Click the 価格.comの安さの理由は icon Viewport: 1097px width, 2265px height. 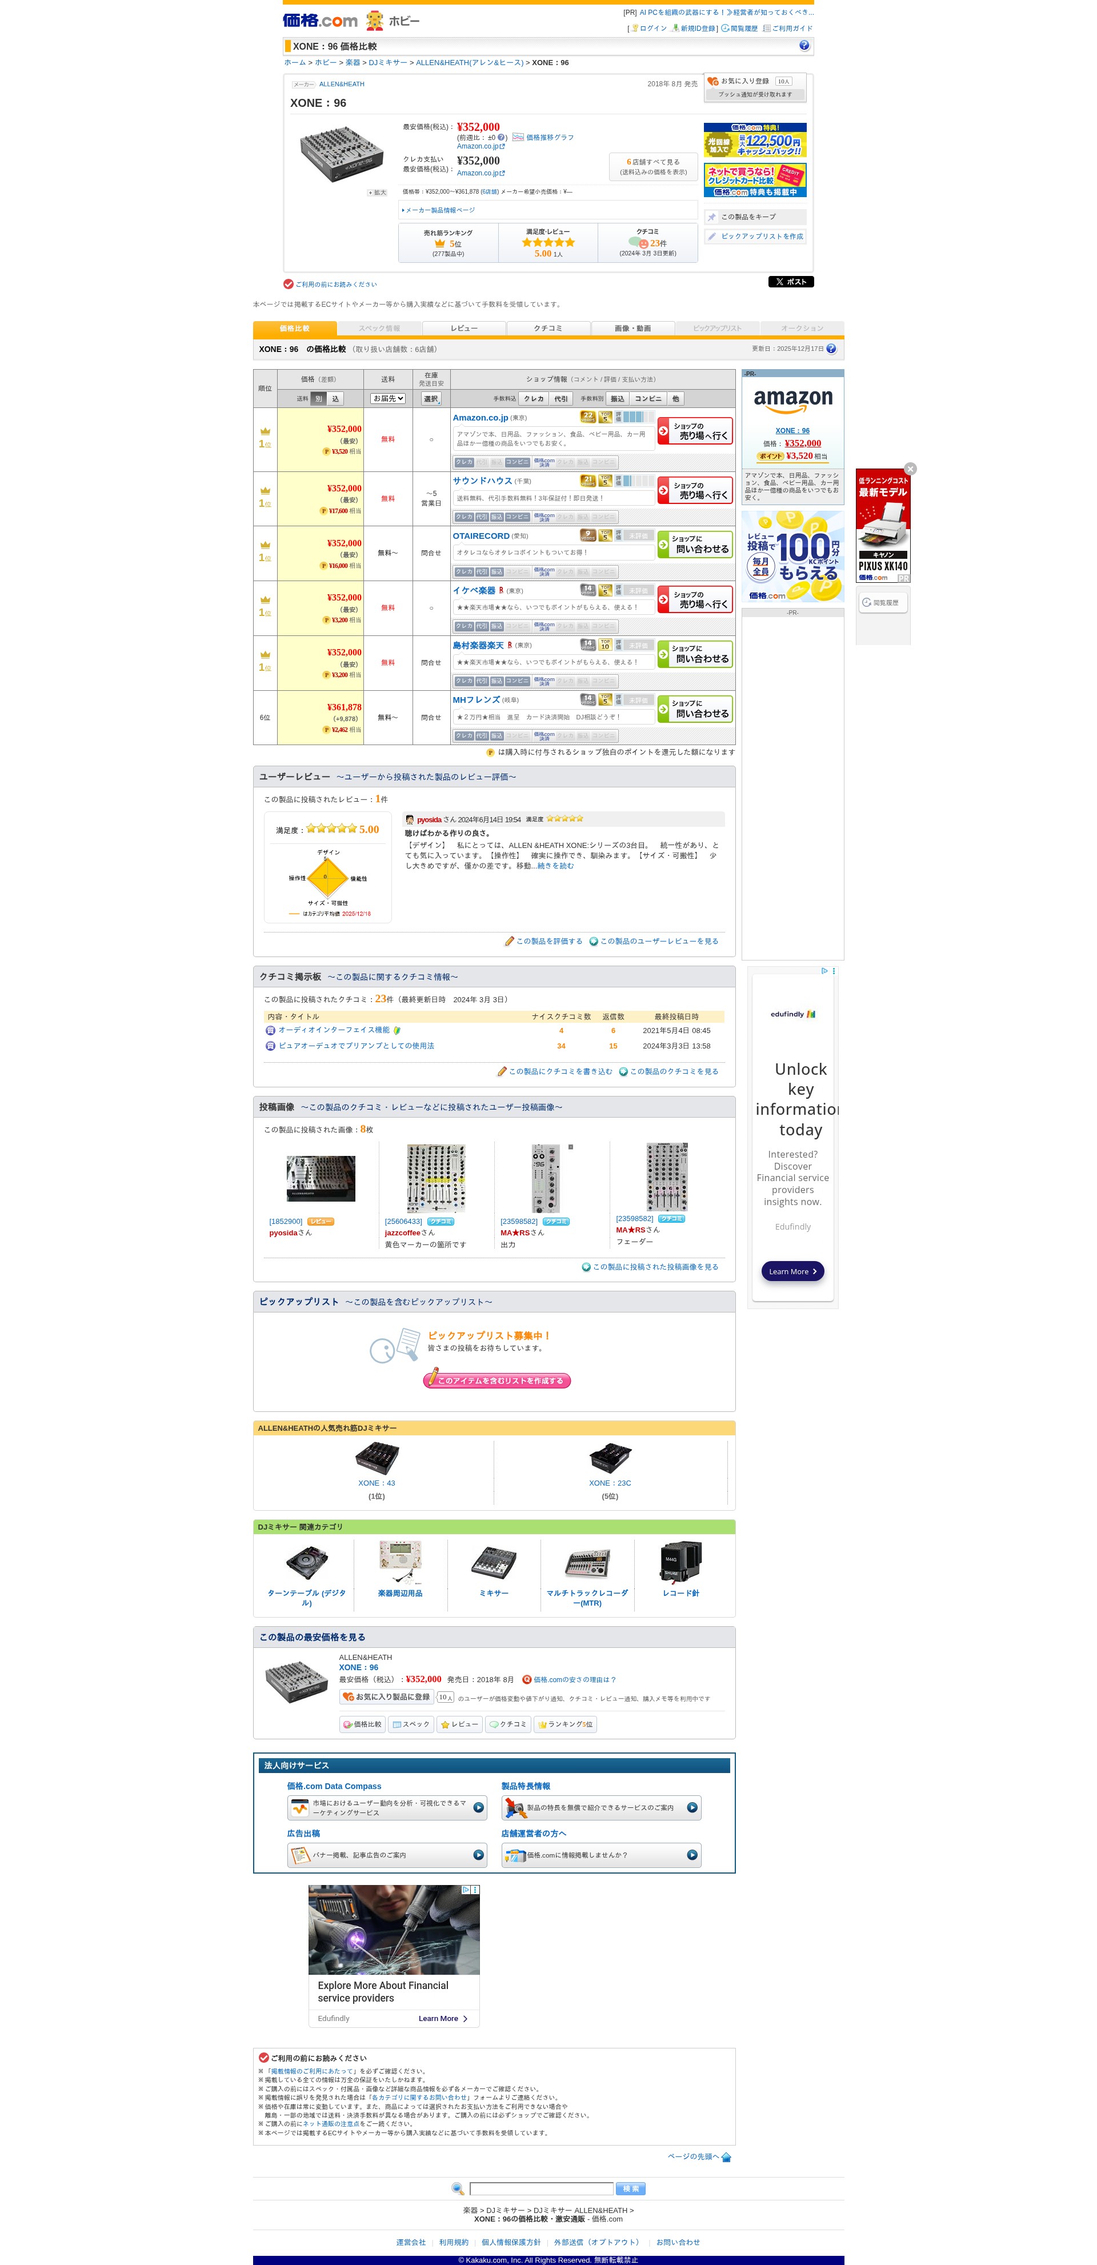pyautogui.click(x=527, y=1679)
